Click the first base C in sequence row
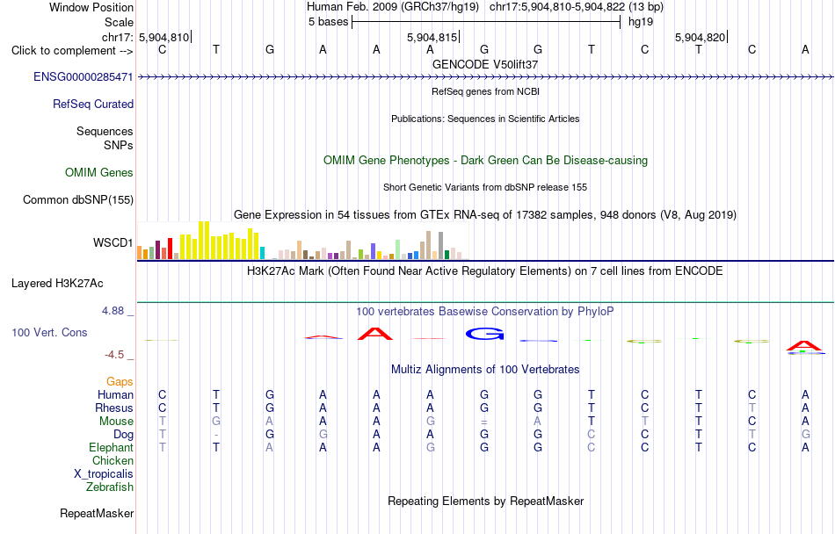This screenshot has width=835, height=534. [x=163, y=50]
